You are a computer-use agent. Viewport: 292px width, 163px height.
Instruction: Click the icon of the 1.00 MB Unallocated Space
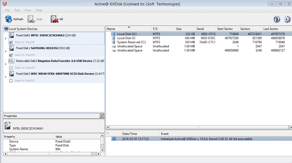(x=114, y=46)
